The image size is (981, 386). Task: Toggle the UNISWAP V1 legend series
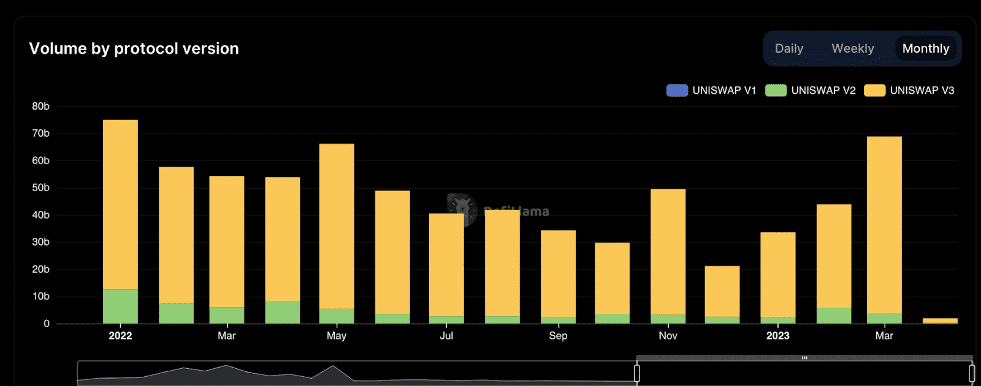pyautogui.click(x=711, y=90)
